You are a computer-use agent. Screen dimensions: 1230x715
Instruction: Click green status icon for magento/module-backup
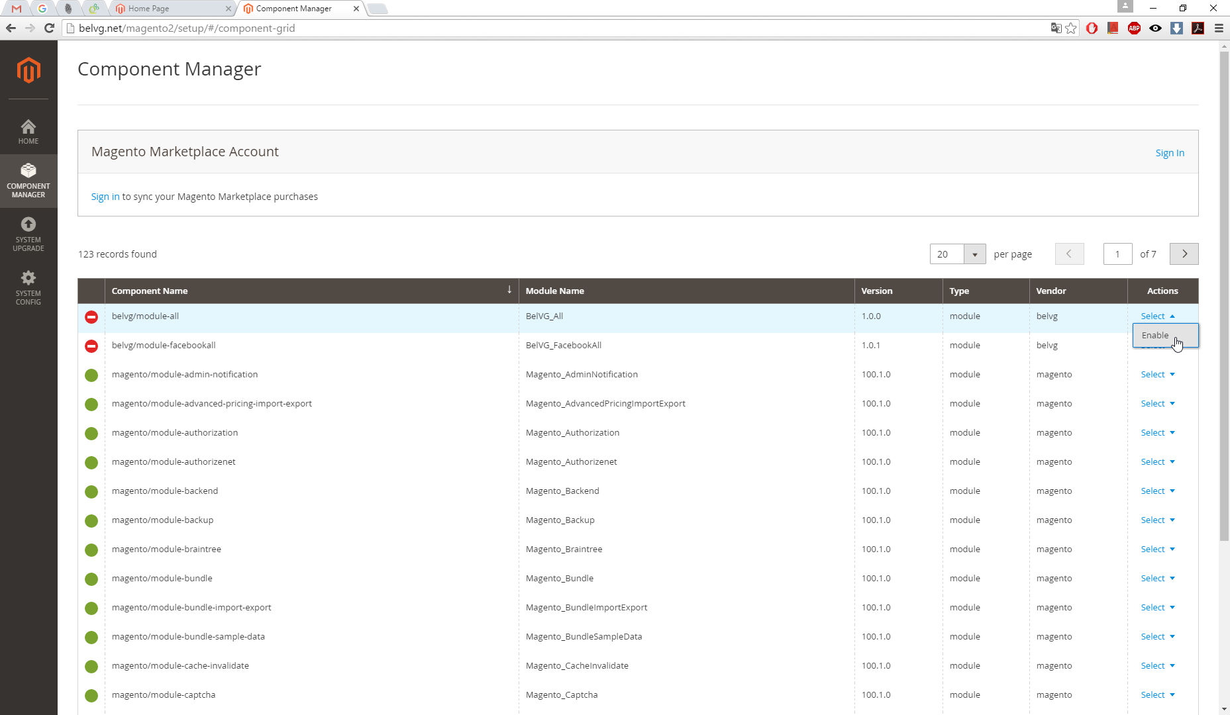click(91, 521)
